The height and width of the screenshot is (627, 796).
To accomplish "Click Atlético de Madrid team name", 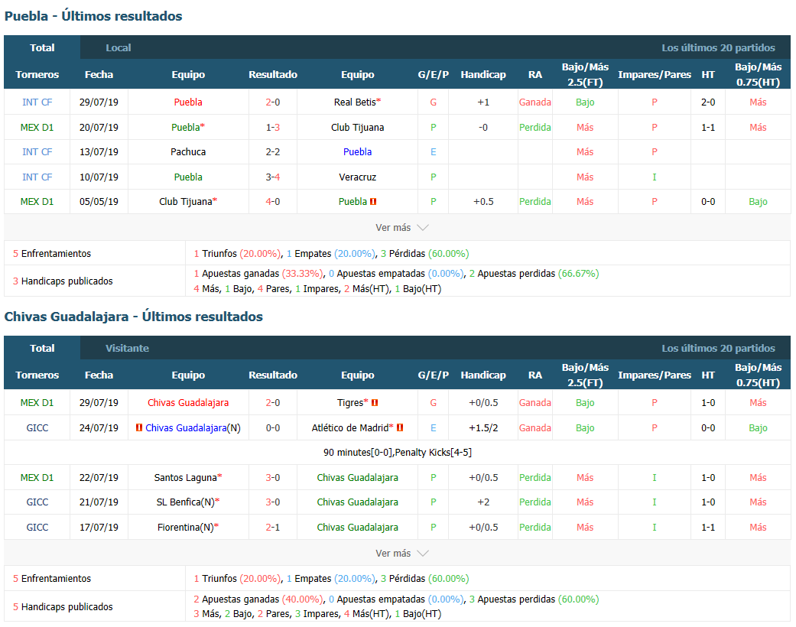I will tap(349, 428).
